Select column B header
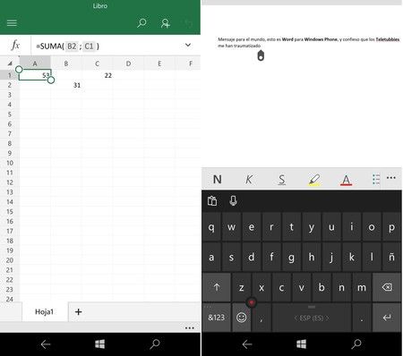Viewport: 403px width, 356px height. 66,64
